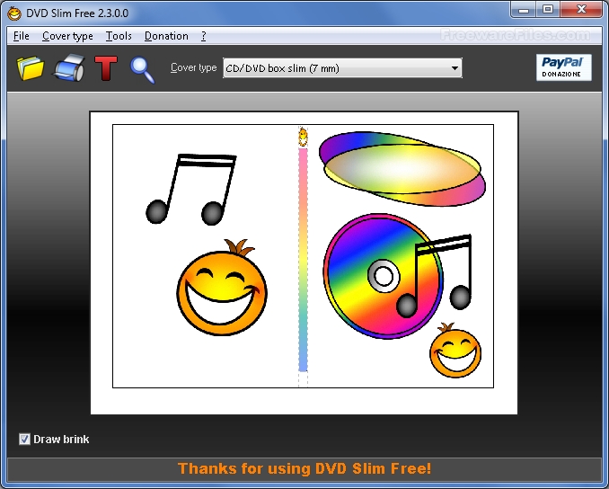609x489 pixels.
Task: Click the rainbow gradient spine strip
Action: point(303,260)
